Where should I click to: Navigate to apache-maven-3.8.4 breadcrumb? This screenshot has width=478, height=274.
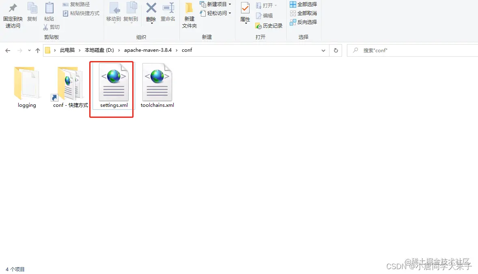tap(148, 50)
